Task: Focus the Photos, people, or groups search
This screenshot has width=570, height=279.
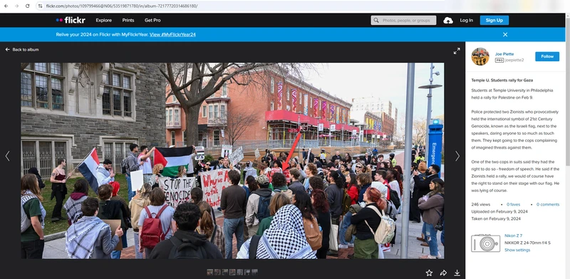Action: 403,21
